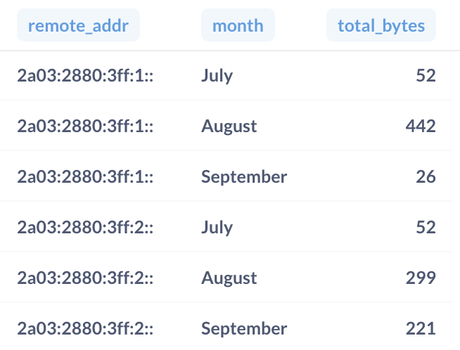460x350 pixels.
Task: Select September month cell for address 3ff:1::
Action: (x=244, y=176)
